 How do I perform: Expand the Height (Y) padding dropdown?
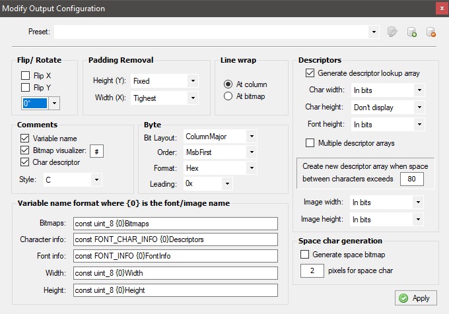tap(193, 81)
